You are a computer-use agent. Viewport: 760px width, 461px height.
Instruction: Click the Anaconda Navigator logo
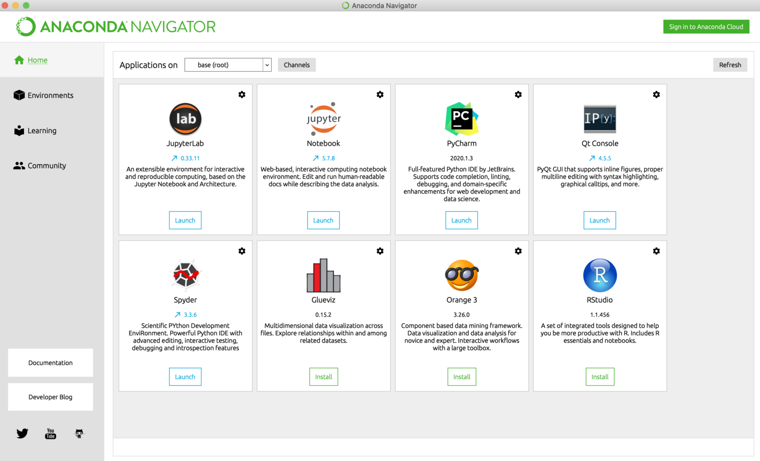(x=116, y=27)
